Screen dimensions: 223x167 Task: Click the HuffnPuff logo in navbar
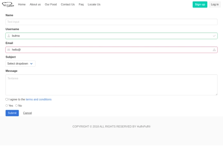[8, 5]
